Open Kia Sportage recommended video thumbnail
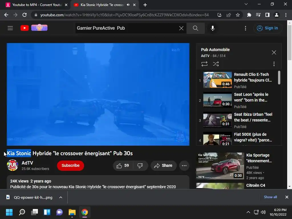Screen dimensions: 292x219 (220, 166)
